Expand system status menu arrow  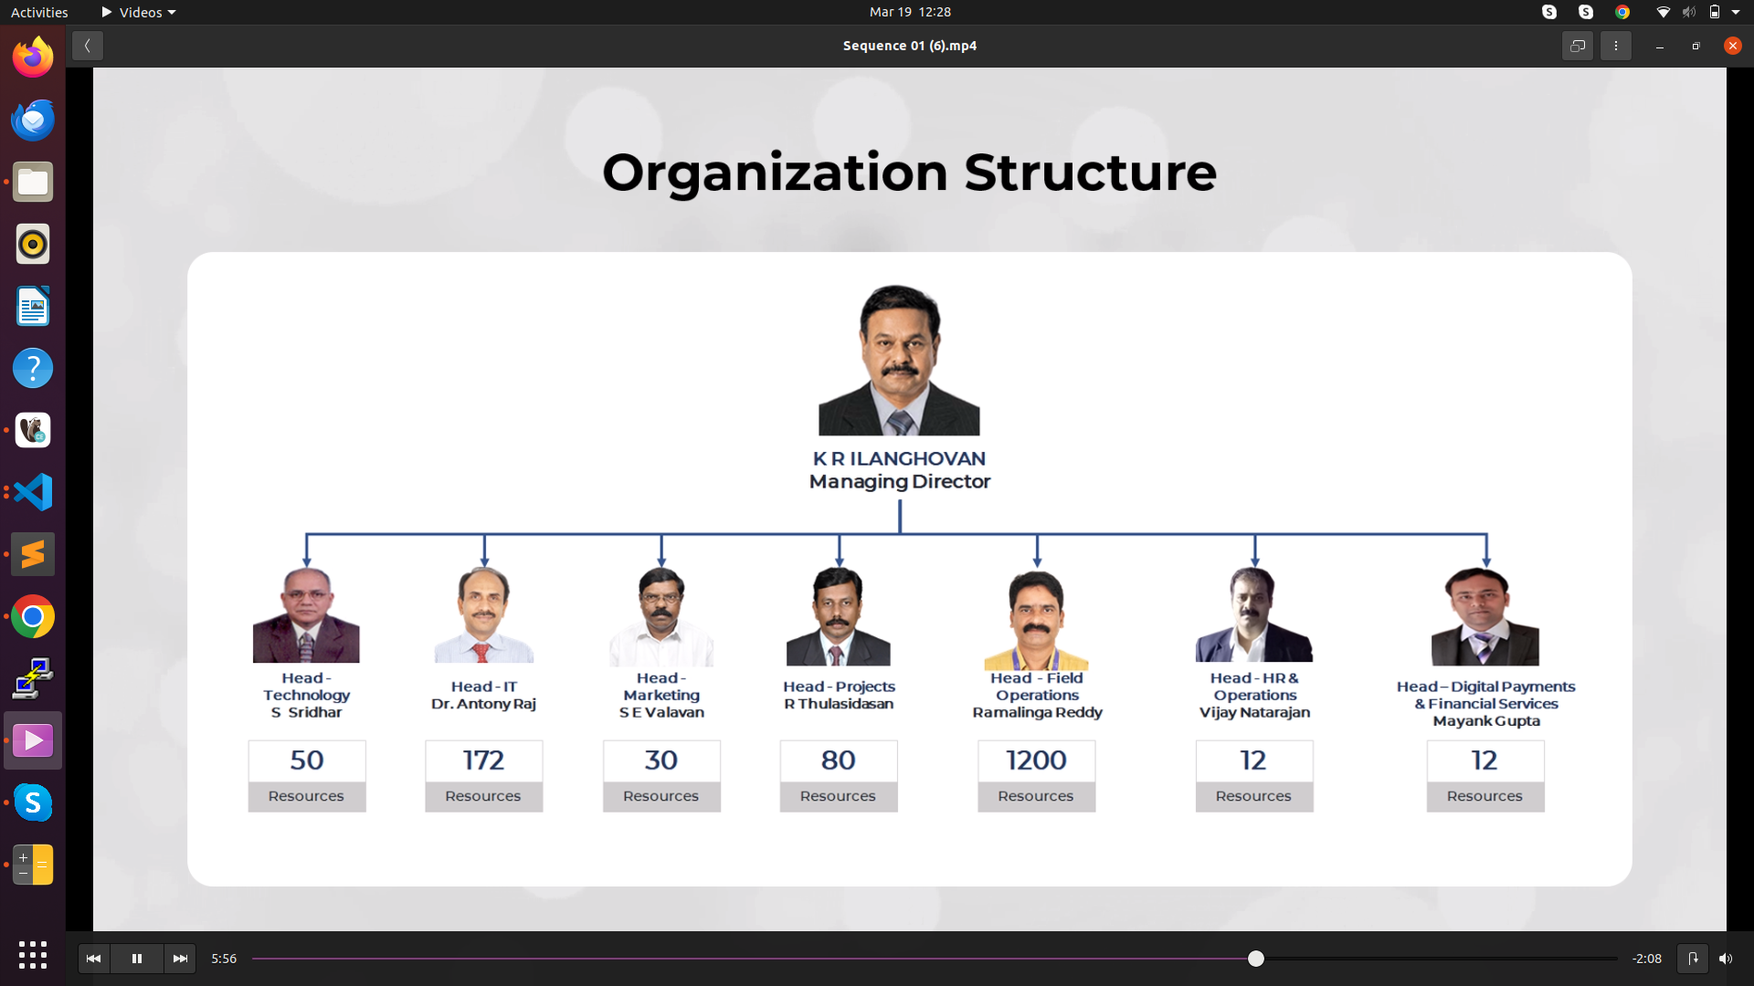[x=1736, y=12]
